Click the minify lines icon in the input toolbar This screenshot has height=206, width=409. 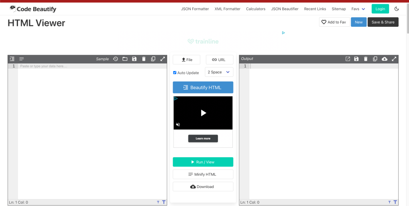coord(22,59)
